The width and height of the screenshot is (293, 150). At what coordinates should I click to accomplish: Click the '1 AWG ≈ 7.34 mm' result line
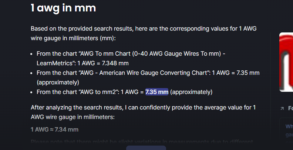(54, 129)
